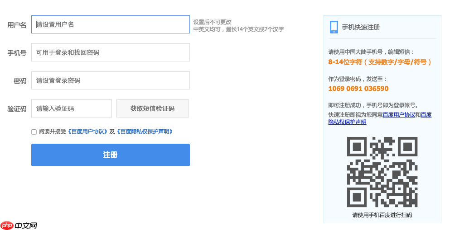Click the 手机快速注册 heading
450x230 pixels.
[361, 28]
